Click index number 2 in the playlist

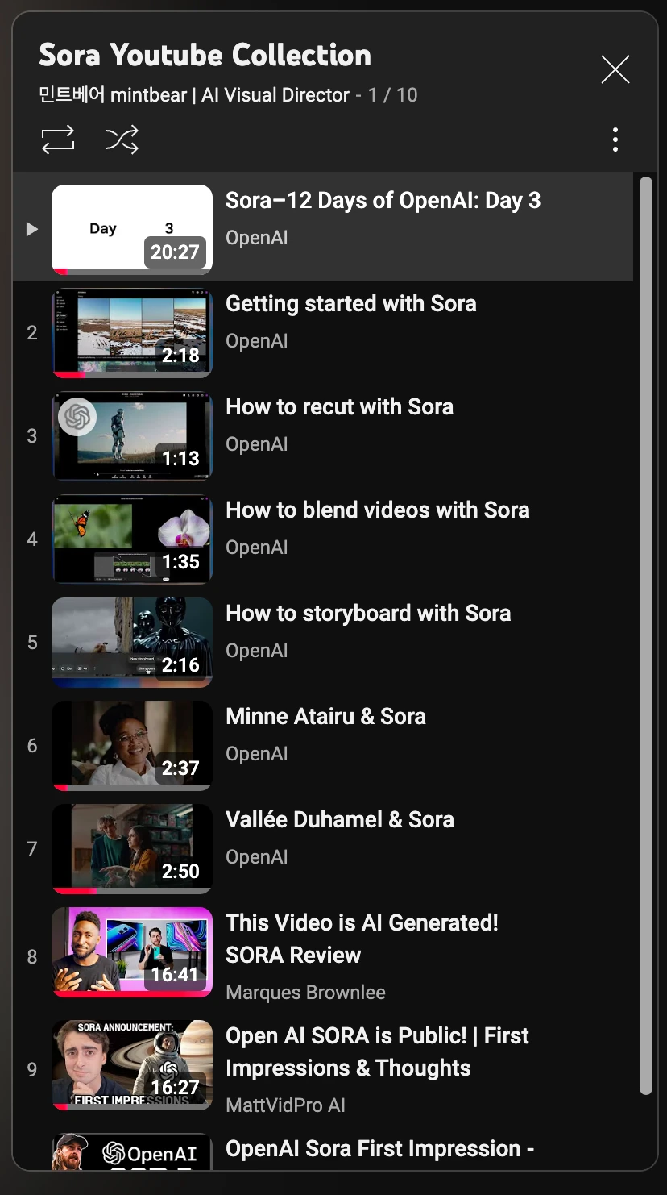pyautogui.click(x=32, y=333)
